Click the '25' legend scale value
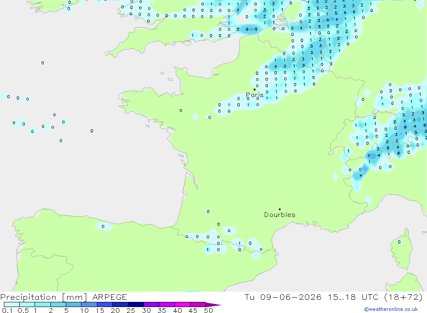 (131, 310)
